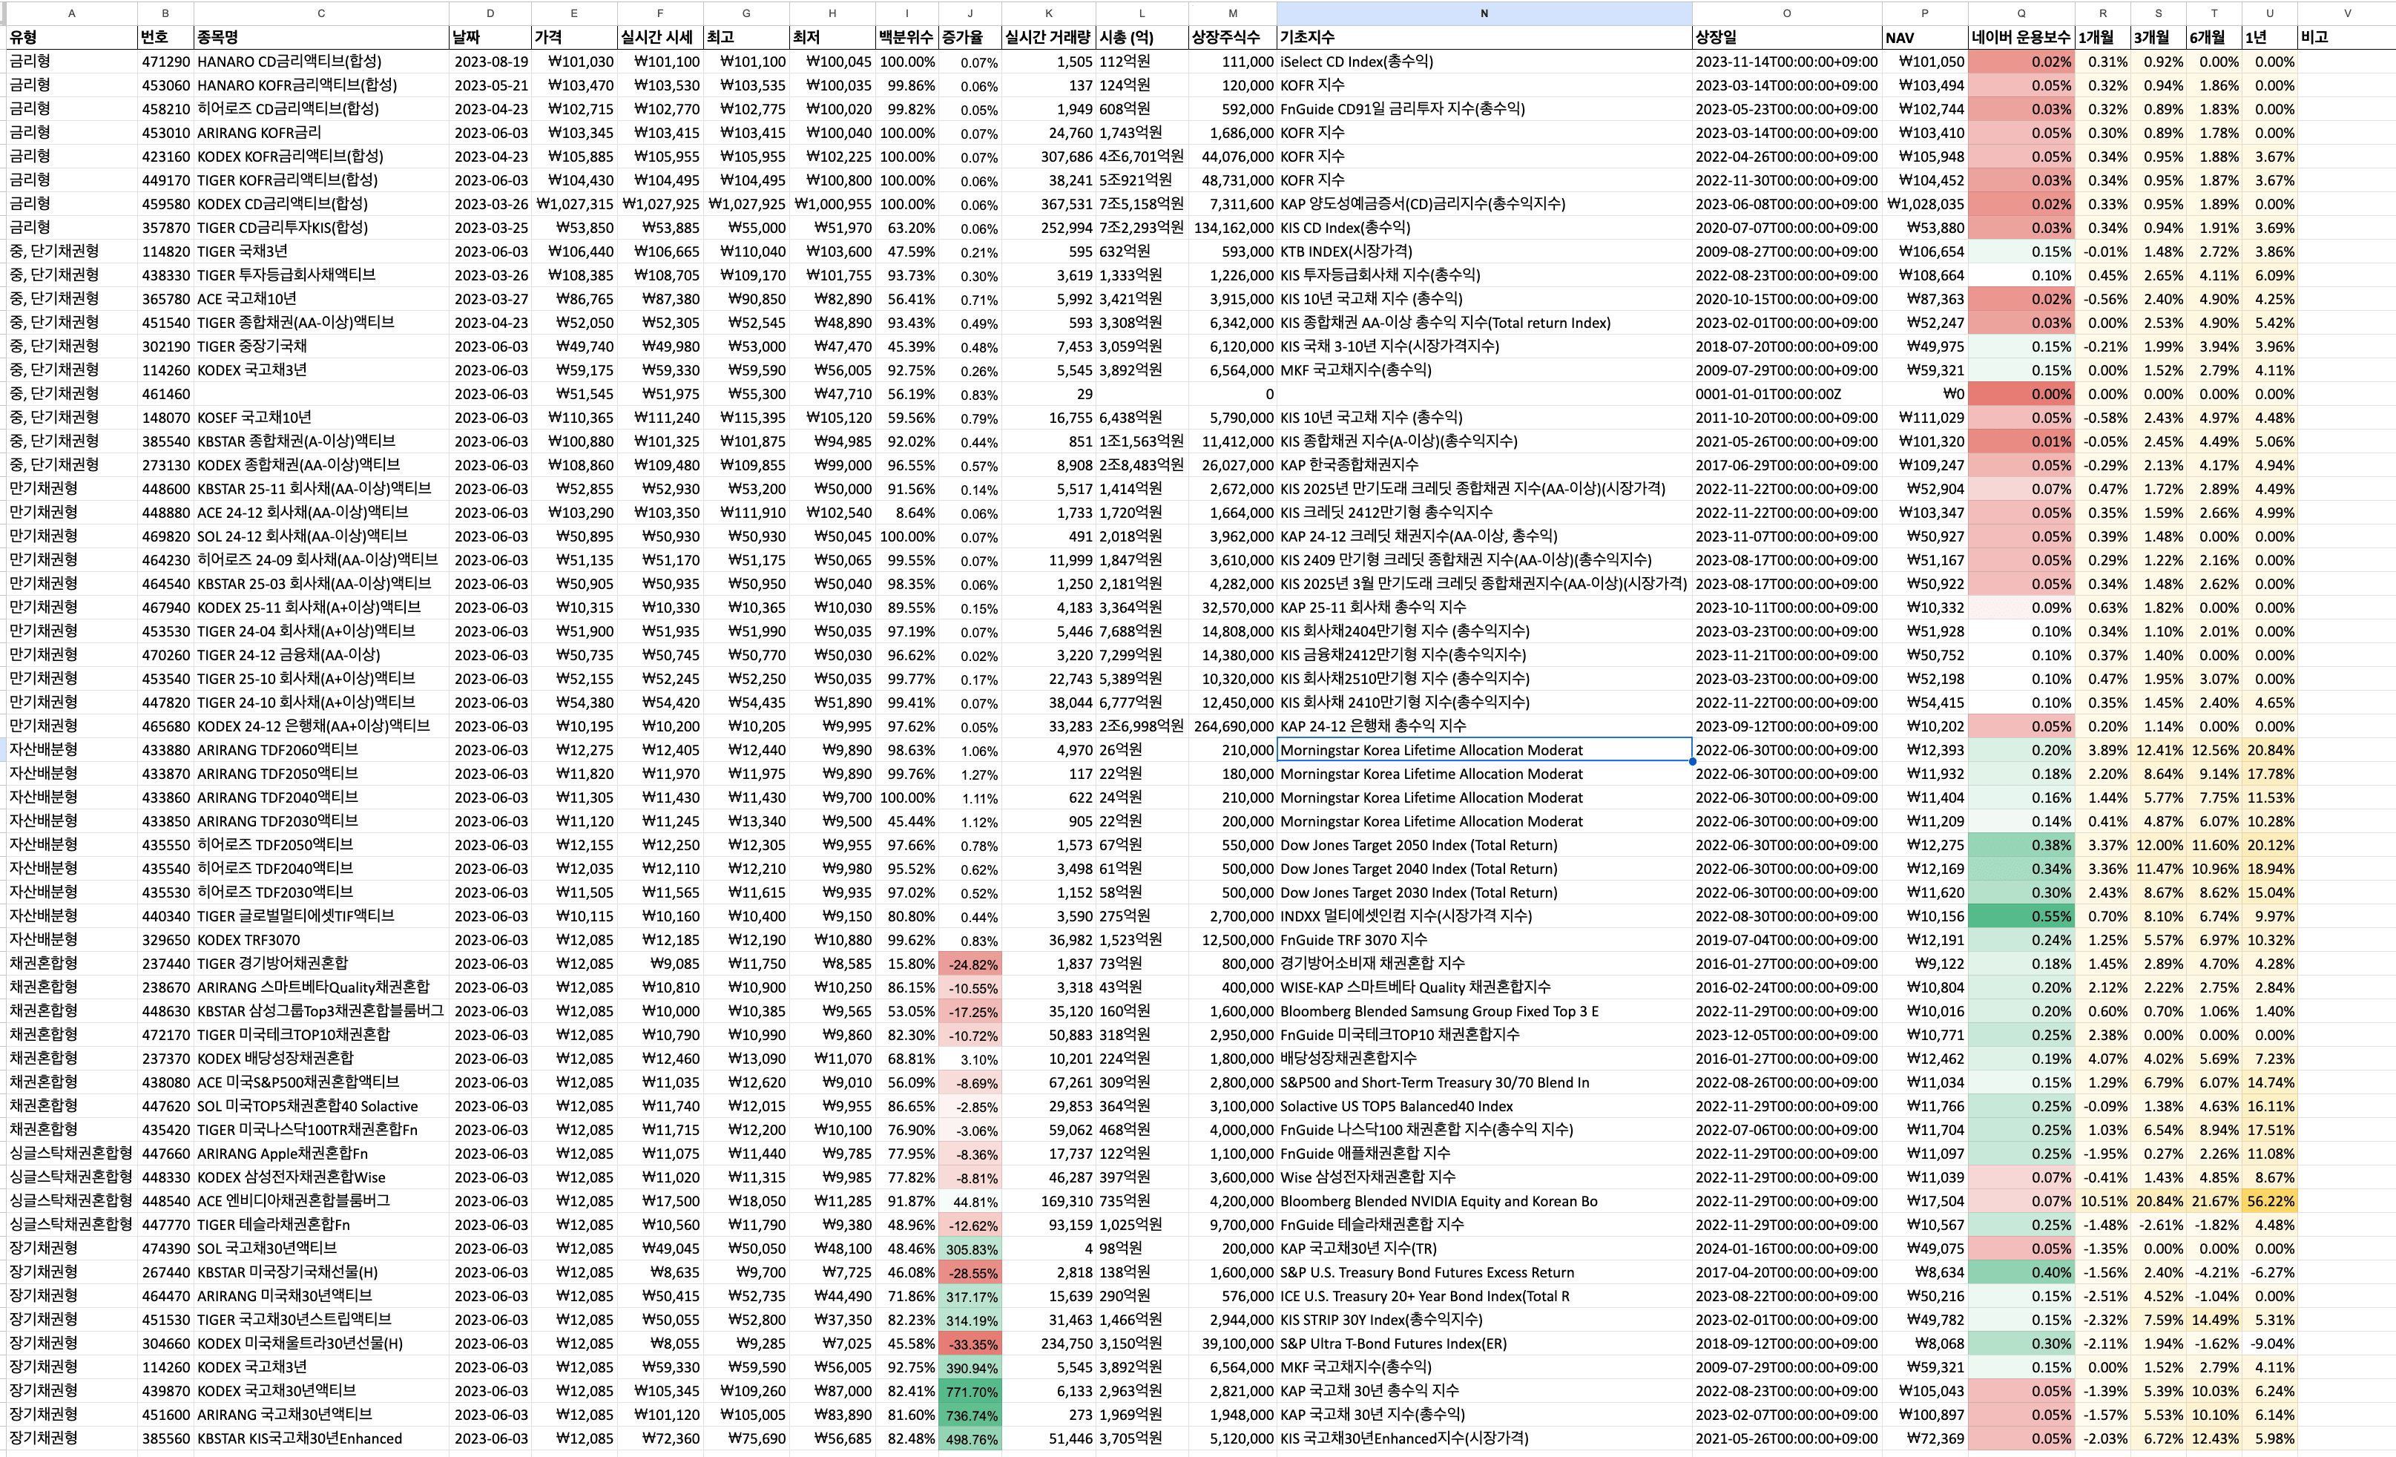
Task: Select ticker number cell 471290
Action: coord(165,62)
